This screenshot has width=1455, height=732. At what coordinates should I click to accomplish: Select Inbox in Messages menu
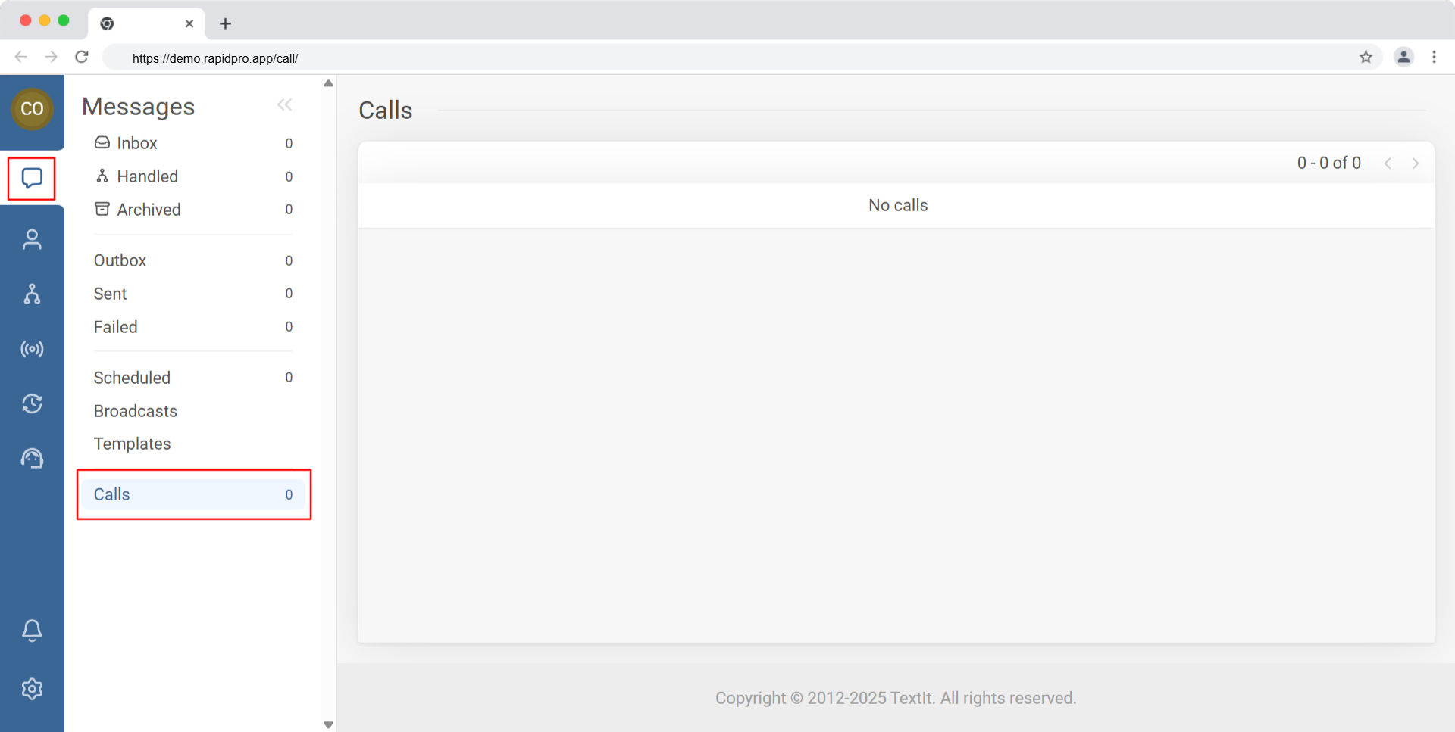click(137, 143)
